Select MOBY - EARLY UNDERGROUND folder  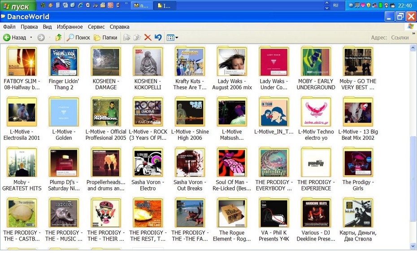point(316,69)
